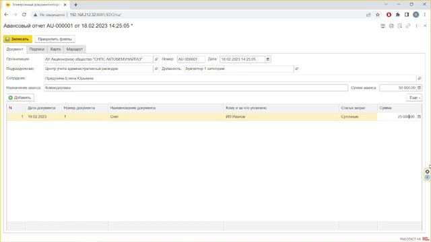This screenshot has width=431, height=242.
Task: Select the ИП Иванов table cell
Action: 281,116
